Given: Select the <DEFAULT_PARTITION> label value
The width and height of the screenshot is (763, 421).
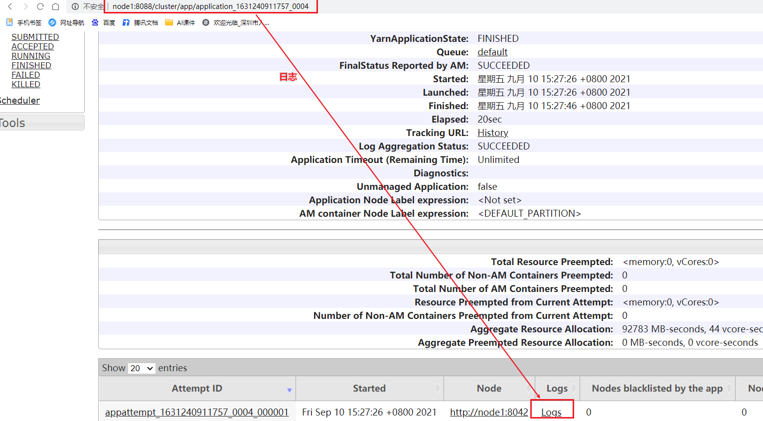Looking at the screenshot, I should (x=530, y=213).
